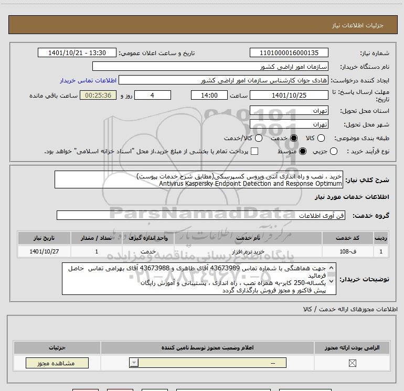Click the deadline hour field 14:00
Screen dimensions: 404x391
tap(209, 96)
